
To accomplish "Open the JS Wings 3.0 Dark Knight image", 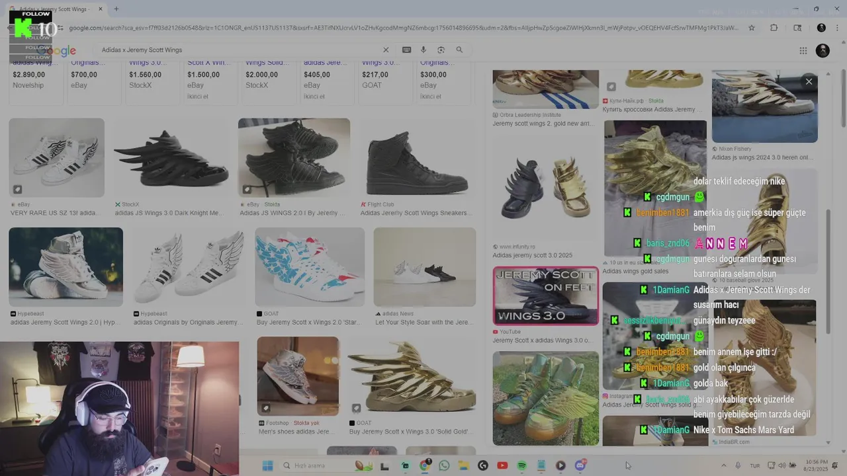I will click(x=171, y=157).
